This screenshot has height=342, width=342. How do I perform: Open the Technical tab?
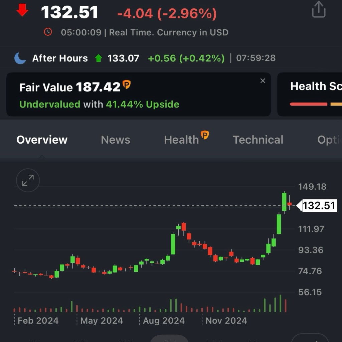(258, 140)
